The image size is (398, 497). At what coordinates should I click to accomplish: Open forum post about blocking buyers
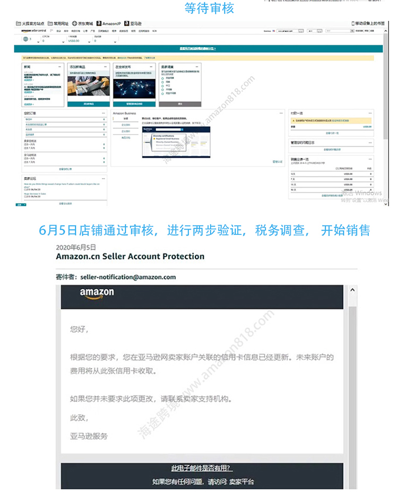[62, 185]
